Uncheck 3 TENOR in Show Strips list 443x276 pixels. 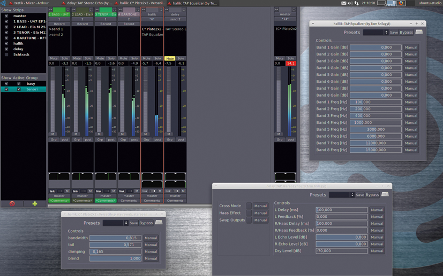(x=6, y=33)
